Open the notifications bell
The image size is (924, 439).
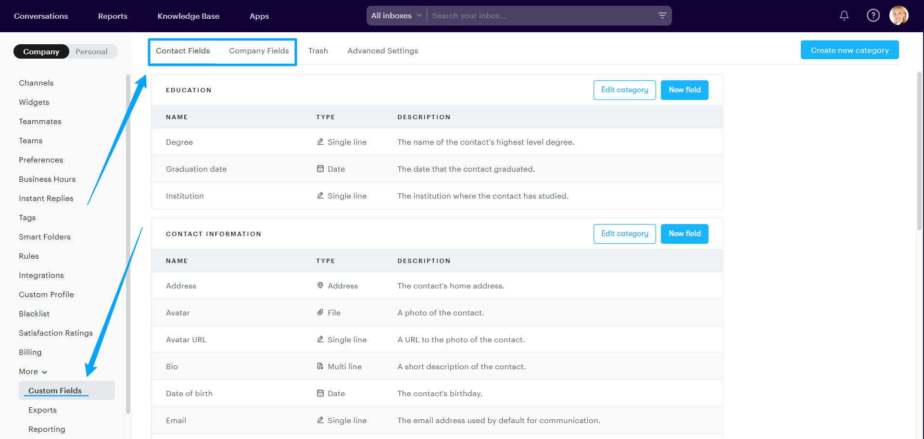tap(844, 16)
